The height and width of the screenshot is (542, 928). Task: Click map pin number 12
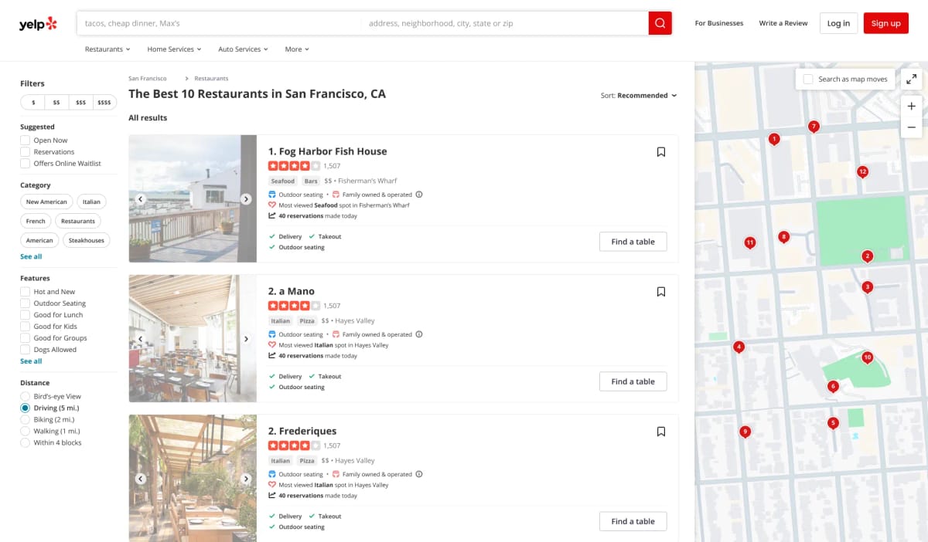tap(863, 172)
